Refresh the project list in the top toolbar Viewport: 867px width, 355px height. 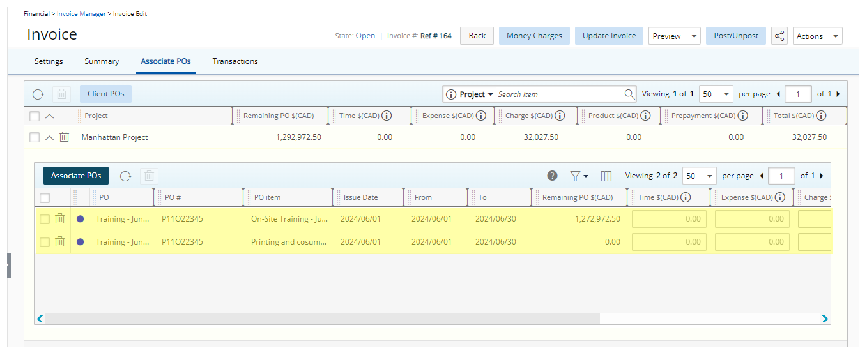tap(38, 94)
